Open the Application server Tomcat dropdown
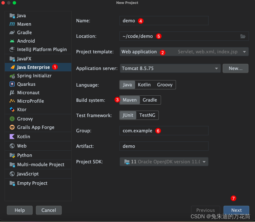255x222 pixels. click(170, 68)
